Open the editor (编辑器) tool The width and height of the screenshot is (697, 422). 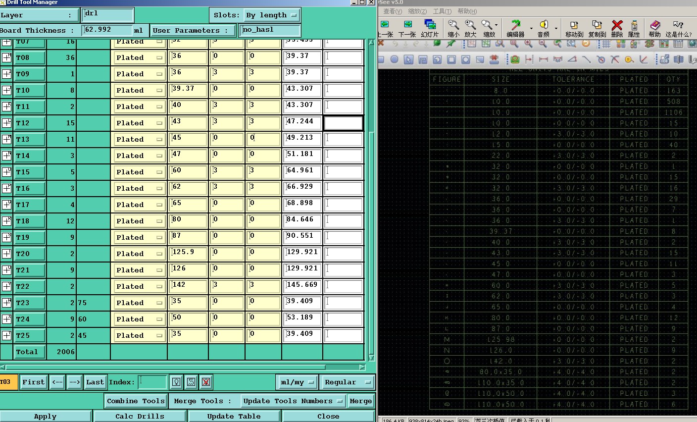515,25
